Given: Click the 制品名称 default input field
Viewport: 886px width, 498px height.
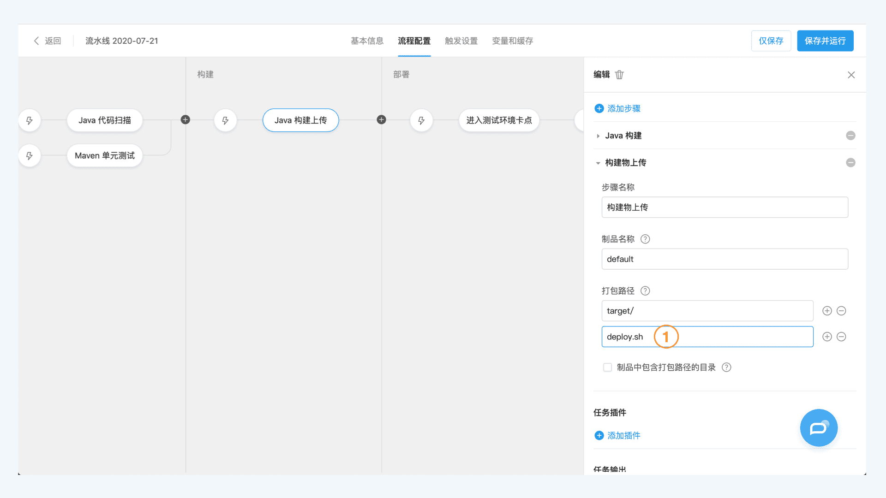Looking at the screenshot, I should [724, 259].
